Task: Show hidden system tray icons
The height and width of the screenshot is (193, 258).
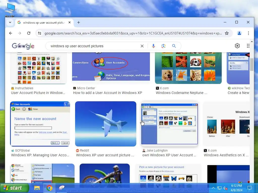Action: pos(213,188)
